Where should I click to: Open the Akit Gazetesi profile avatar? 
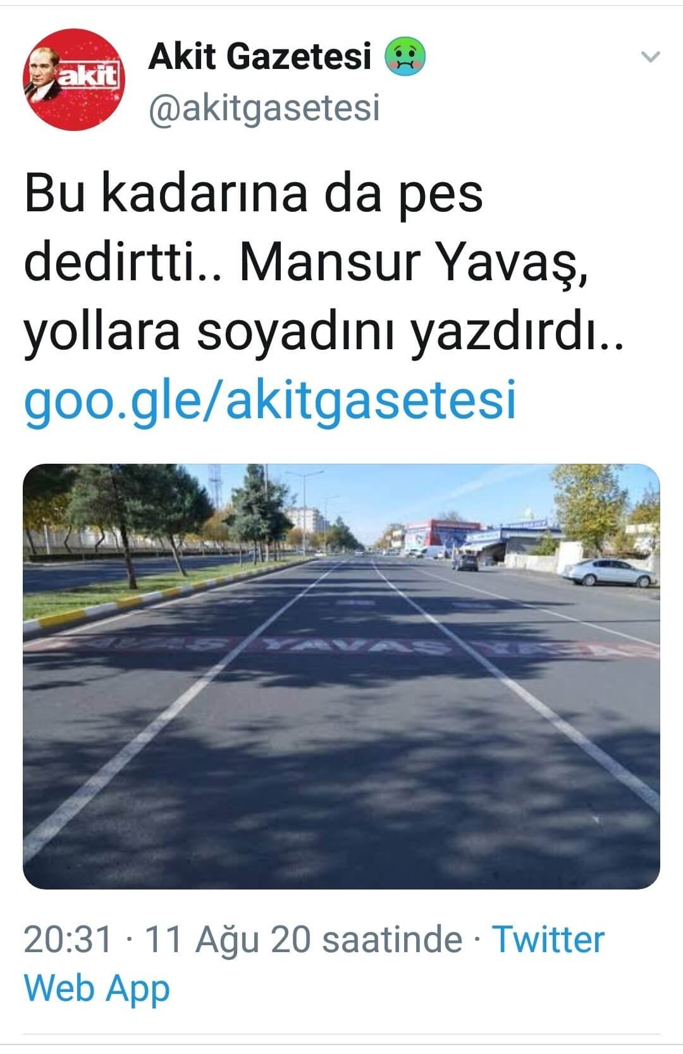click(x=75, y=80)
